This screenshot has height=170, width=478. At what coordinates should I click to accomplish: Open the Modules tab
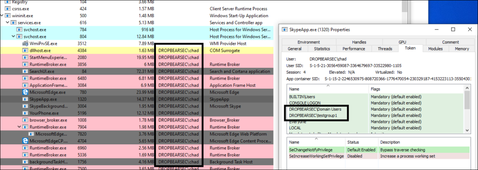436,49
